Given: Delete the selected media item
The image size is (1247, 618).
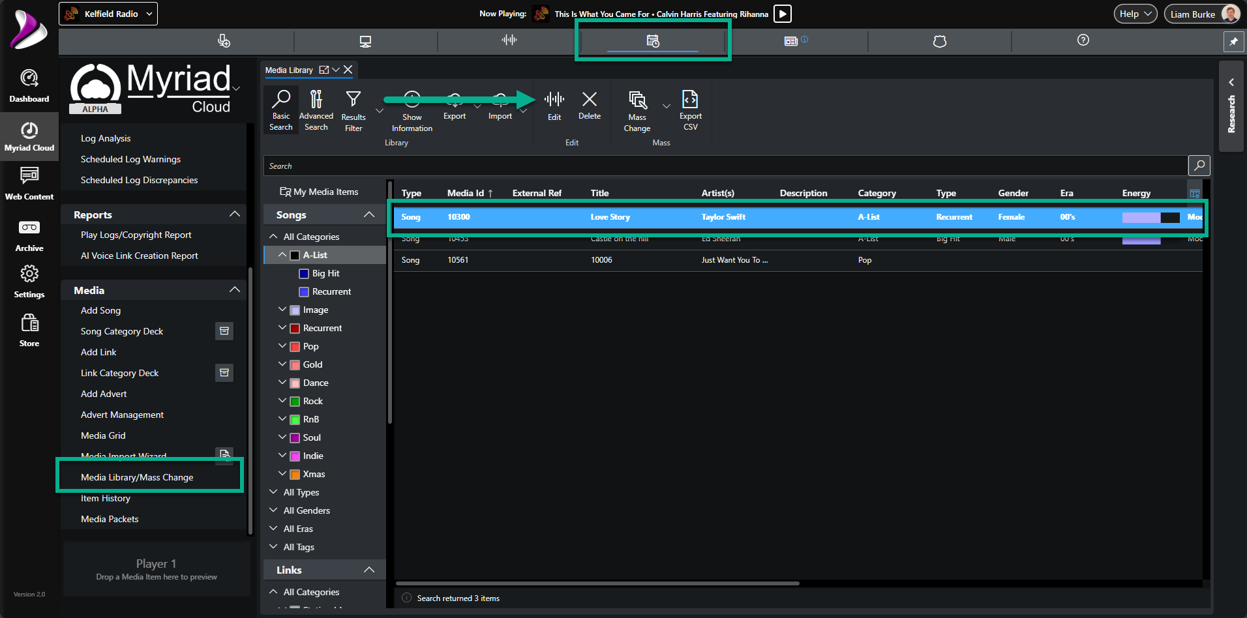Looking at the screenshot, I should (590, 105).
